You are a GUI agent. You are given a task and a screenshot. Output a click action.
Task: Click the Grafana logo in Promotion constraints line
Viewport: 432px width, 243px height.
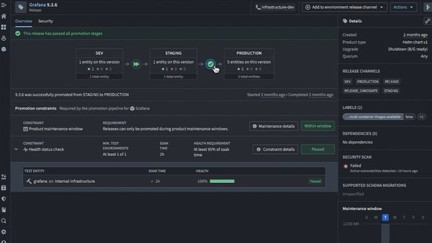132,109
